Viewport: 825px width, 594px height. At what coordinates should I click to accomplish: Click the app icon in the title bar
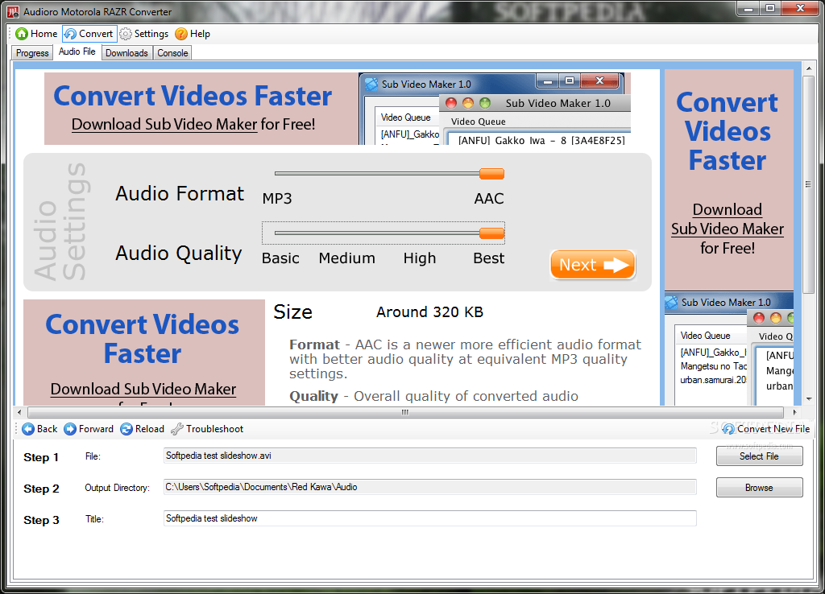[x=13, y=11]
